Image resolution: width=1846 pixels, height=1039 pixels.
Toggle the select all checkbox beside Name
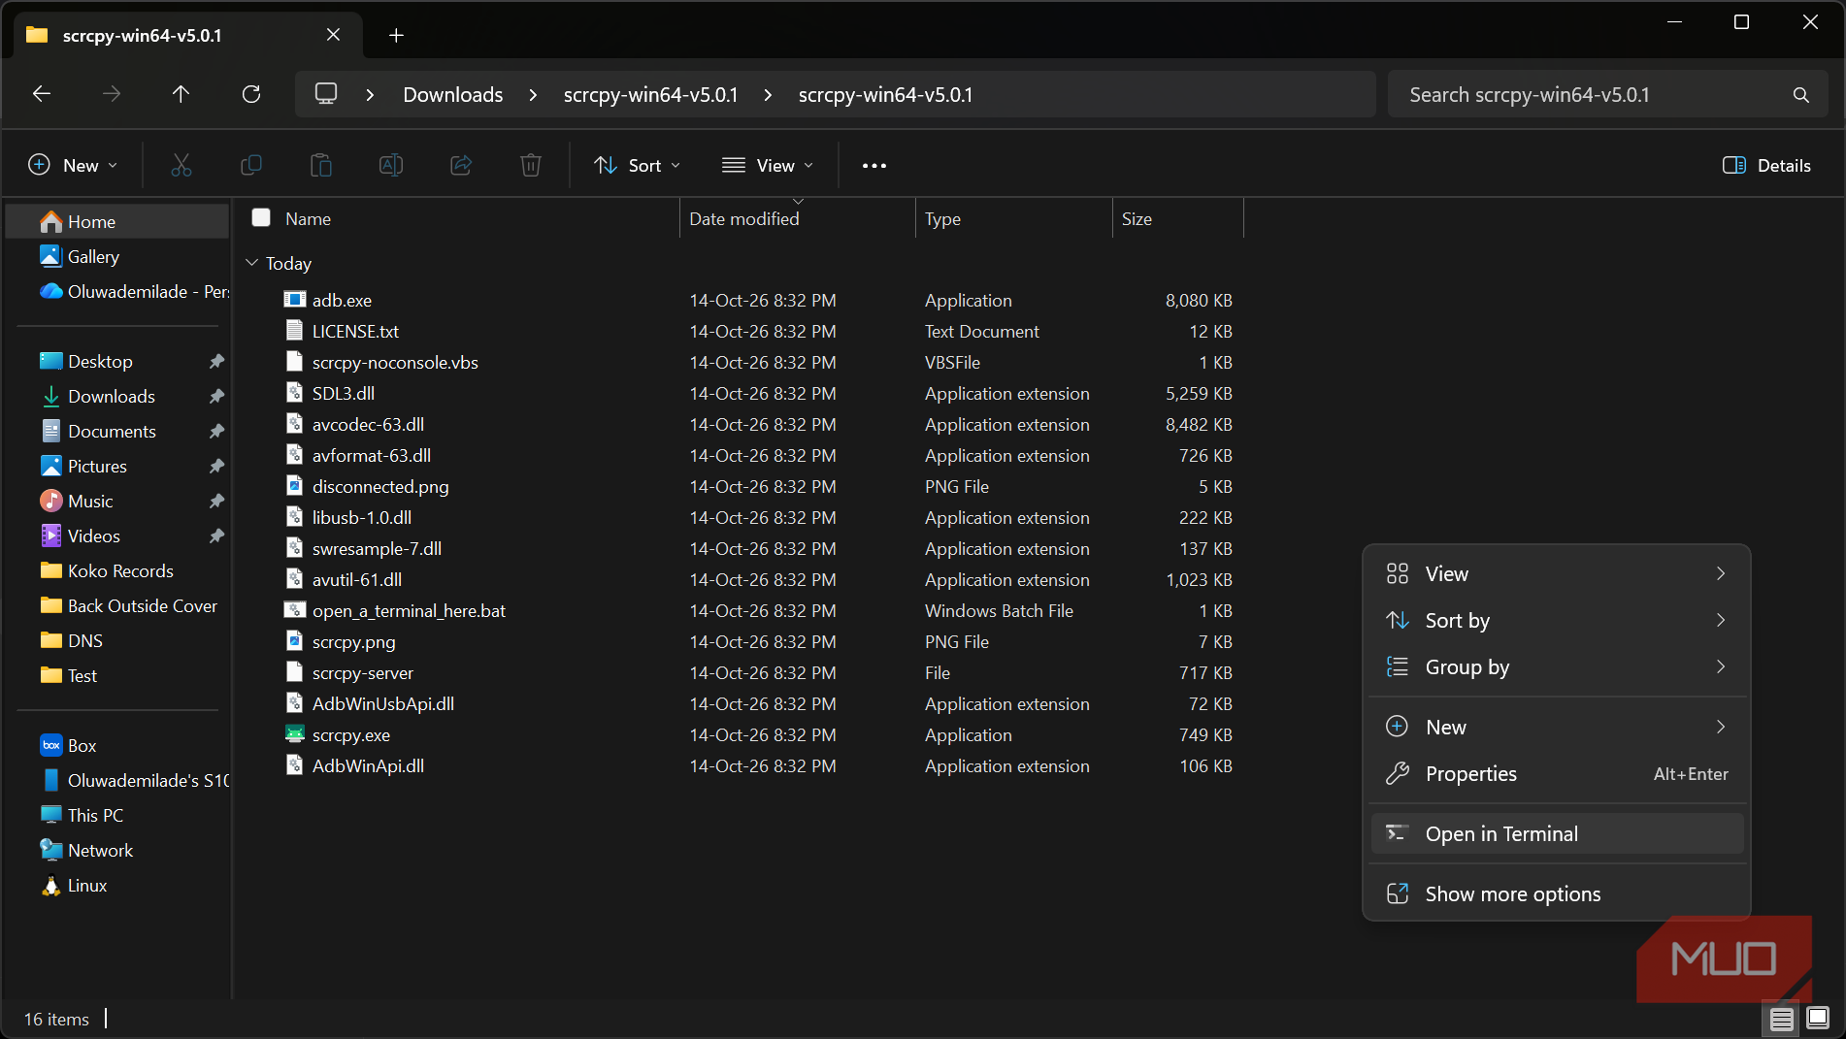coord(260,218)
